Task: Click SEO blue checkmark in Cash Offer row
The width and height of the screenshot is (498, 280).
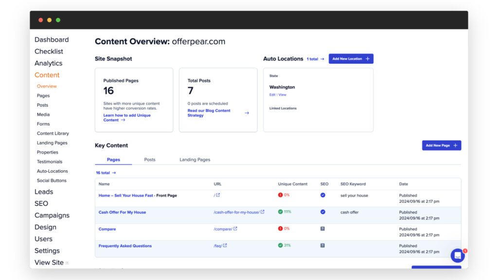Action: click(x=323, y=212)
